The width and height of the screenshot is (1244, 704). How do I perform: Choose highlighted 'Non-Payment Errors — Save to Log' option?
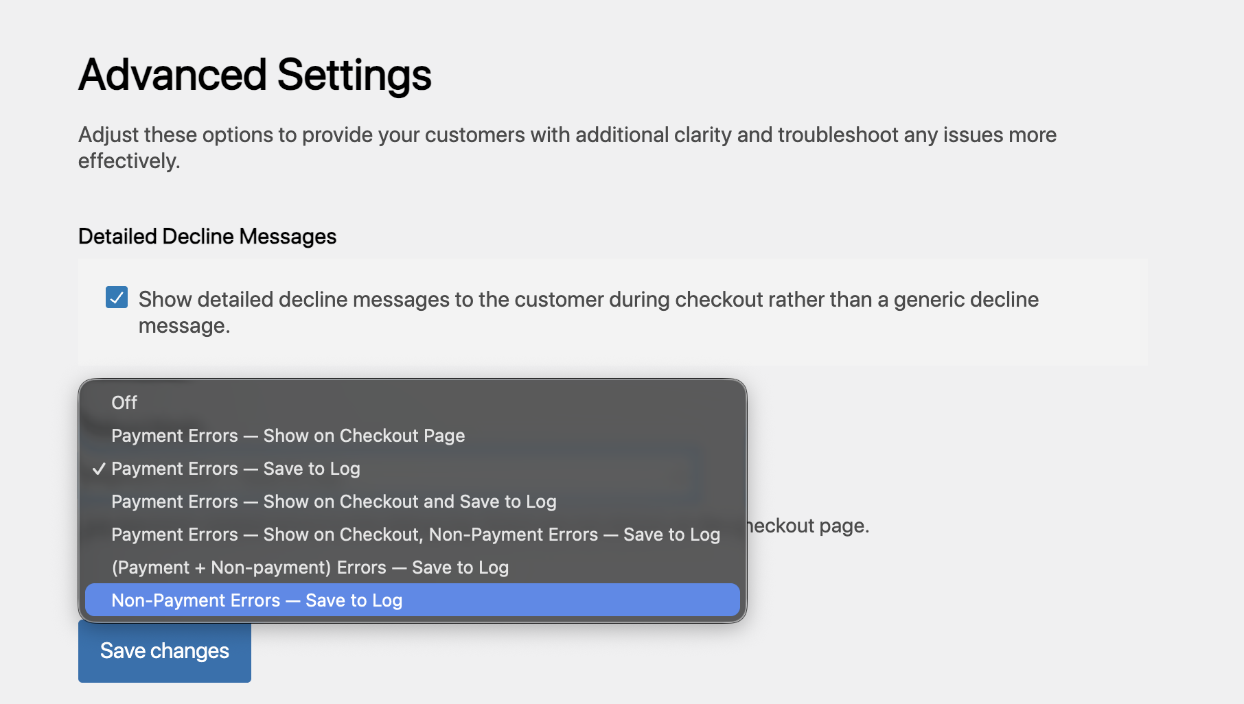(x=257, y=600)
